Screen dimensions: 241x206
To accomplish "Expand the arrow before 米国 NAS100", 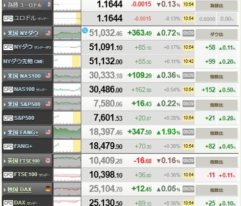I will pyautogui.click(x=5, y=76).
